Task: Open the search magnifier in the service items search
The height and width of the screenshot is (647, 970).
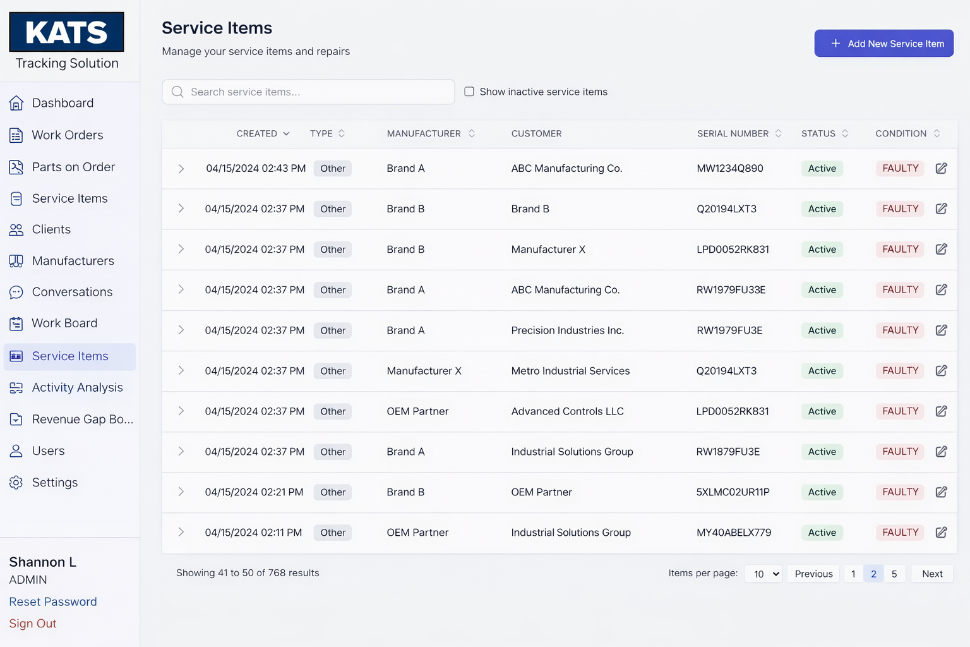Action: 177,92
